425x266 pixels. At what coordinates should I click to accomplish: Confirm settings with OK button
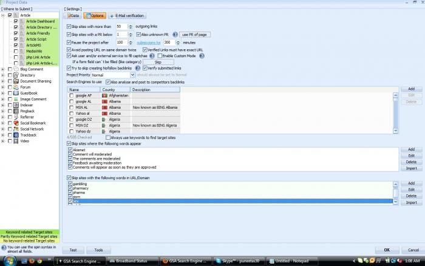(387, 250)
